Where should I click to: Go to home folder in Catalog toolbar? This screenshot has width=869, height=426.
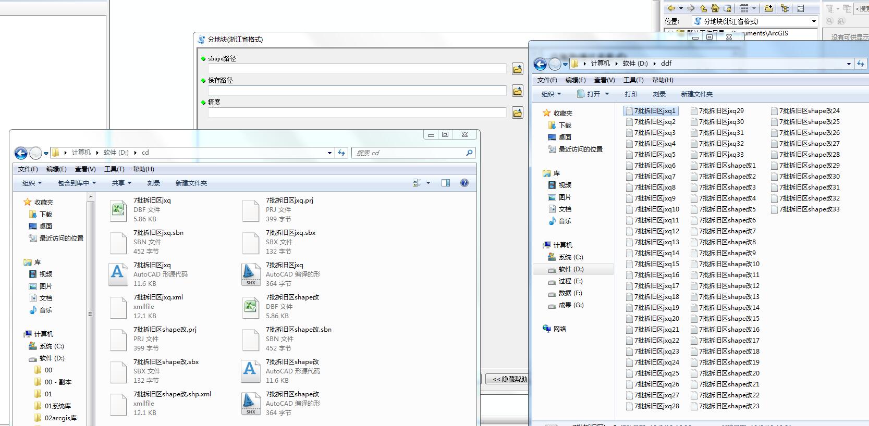click(x=715, y=8)
